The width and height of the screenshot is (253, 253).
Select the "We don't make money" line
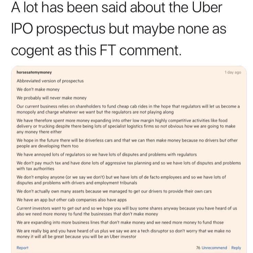click(38, 89)
